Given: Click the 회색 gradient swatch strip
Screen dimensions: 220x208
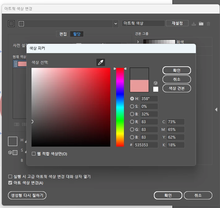Looking at the screenshot, I should pos(159,42).
